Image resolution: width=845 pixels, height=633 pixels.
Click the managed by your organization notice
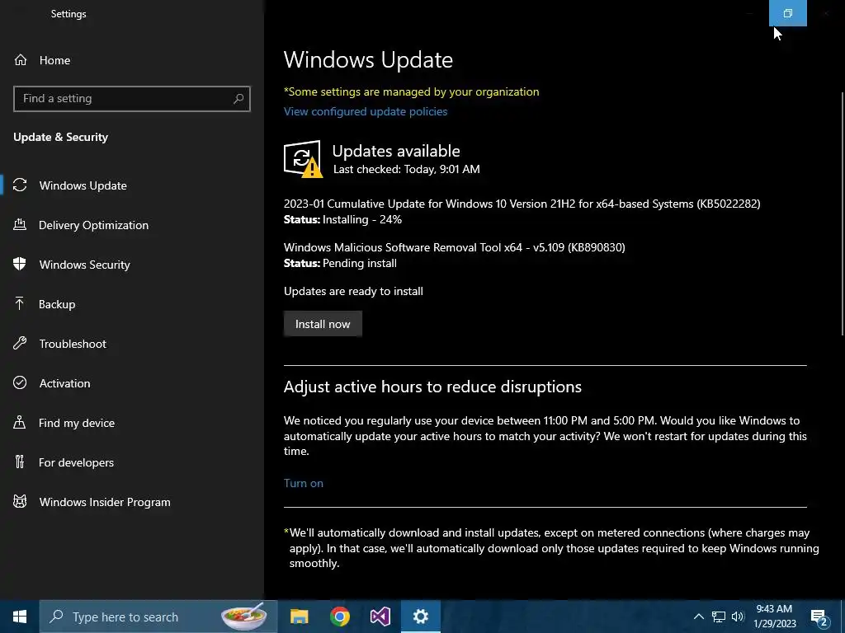tap(411, 91)
